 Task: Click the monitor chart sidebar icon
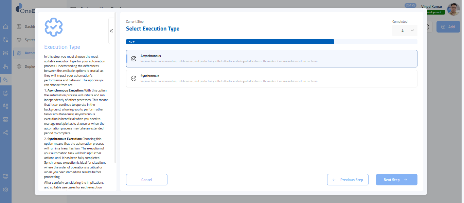click(5, 93)
